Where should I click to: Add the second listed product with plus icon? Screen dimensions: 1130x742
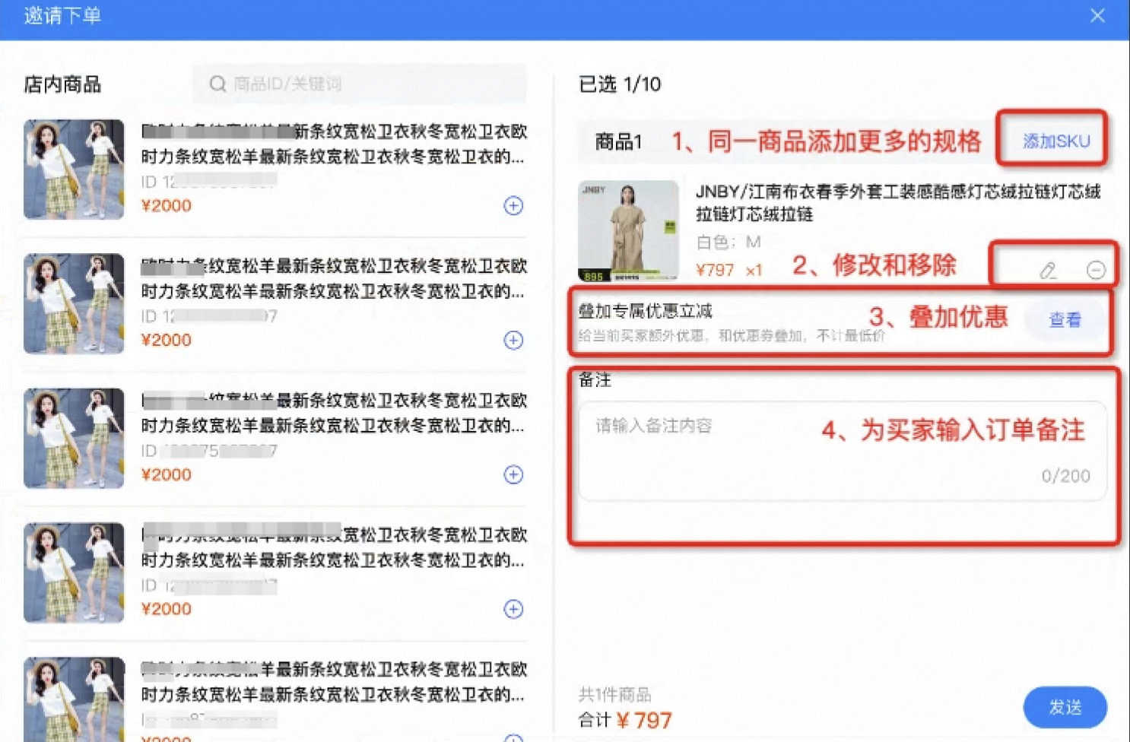point(513,340)
